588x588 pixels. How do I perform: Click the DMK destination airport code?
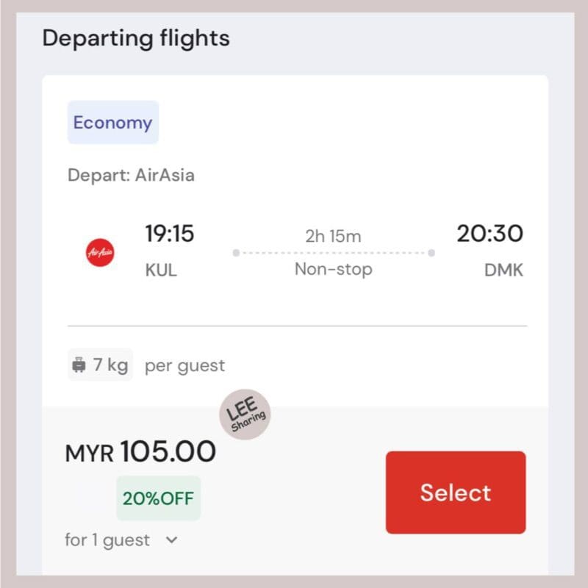(x=503, y=270)
